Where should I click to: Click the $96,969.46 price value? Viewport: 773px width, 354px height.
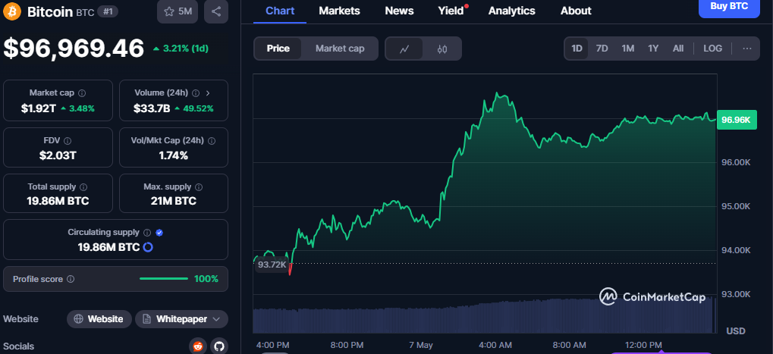[74, 49]
